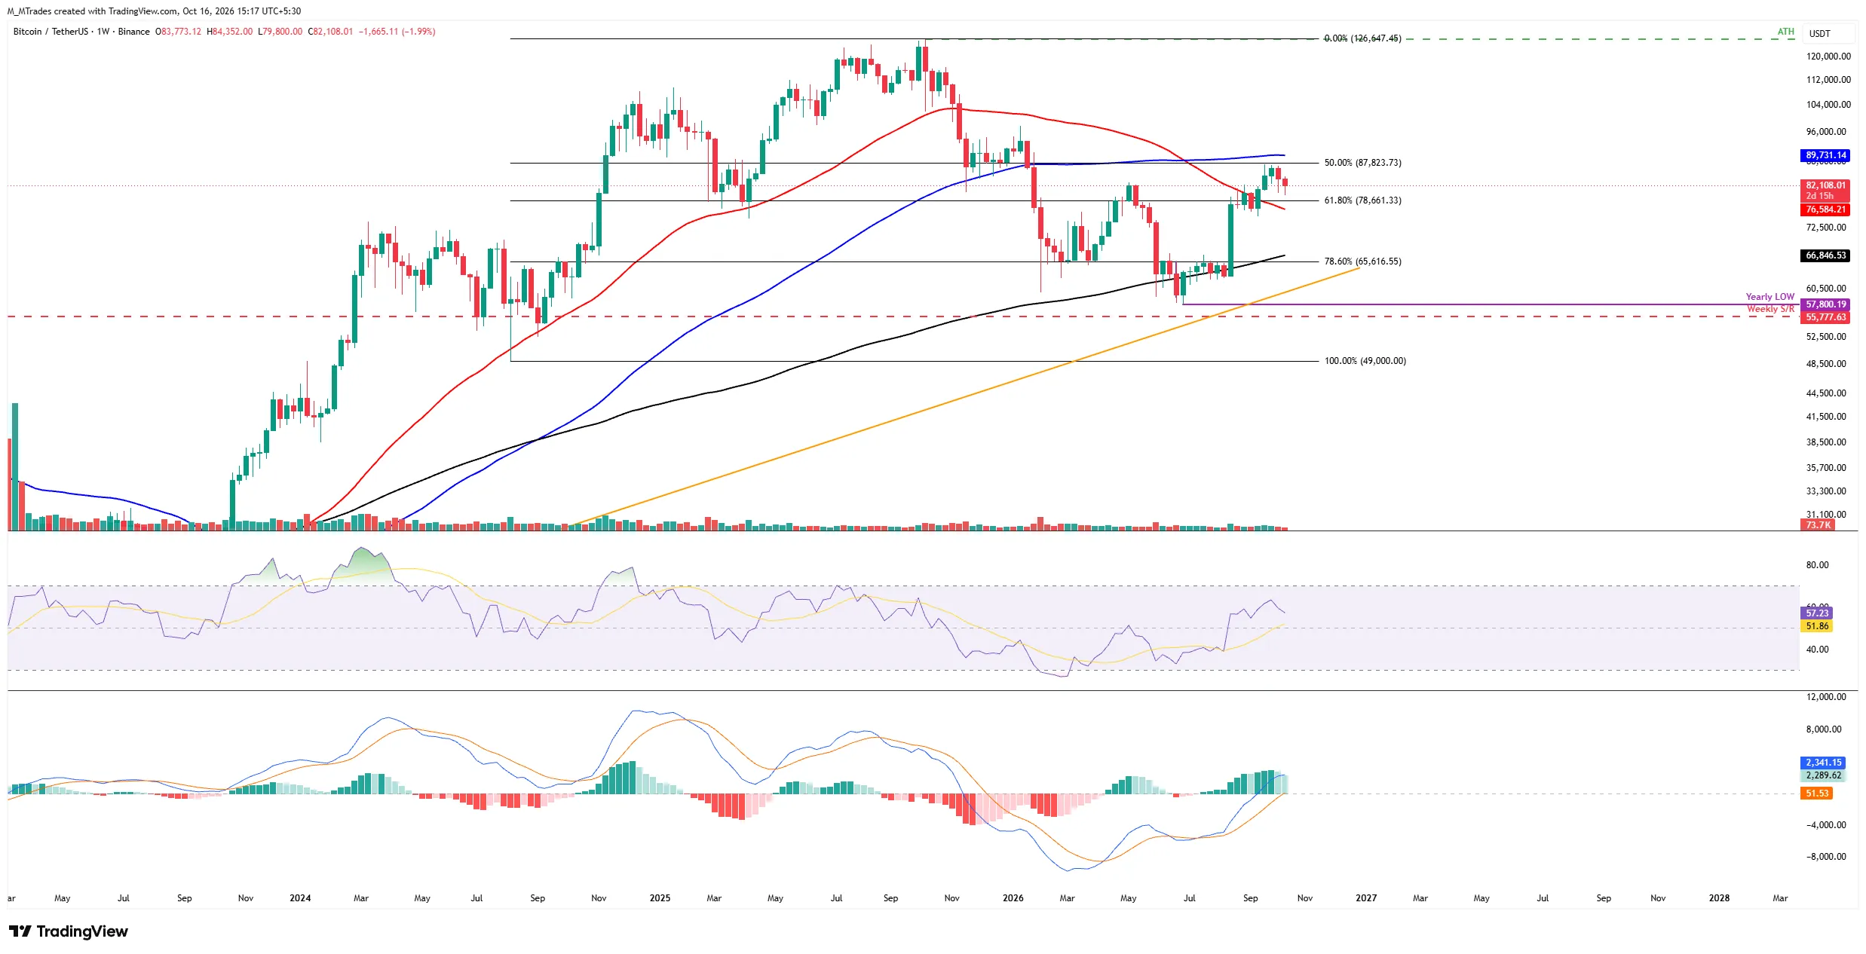Select the Bitcoin / TetherUS symbol title

tap(51, 32)
